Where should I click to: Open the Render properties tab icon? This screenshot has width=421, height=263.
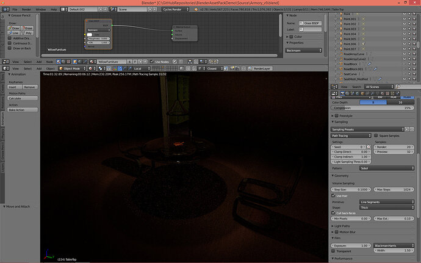tap(342, 93)
